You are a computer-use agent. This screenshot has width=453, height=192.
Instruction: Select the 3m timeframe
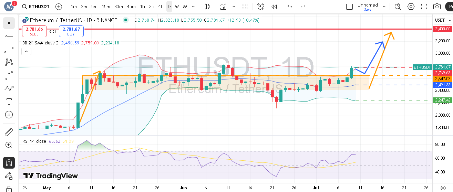84,7
